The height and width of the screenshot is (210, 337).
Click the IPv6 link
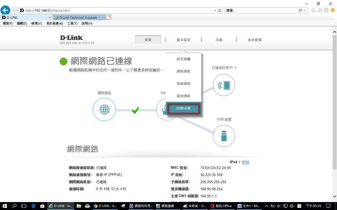pyautogui.click(x=245, y=162)
